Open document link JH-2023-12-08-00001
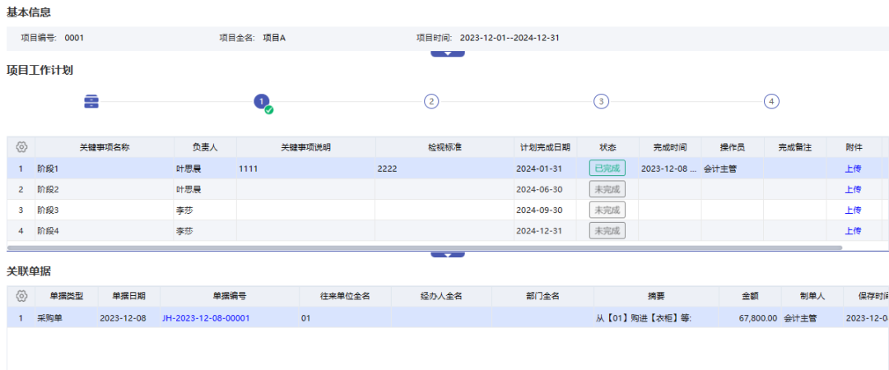889x370 pixels. coord(206,317)
